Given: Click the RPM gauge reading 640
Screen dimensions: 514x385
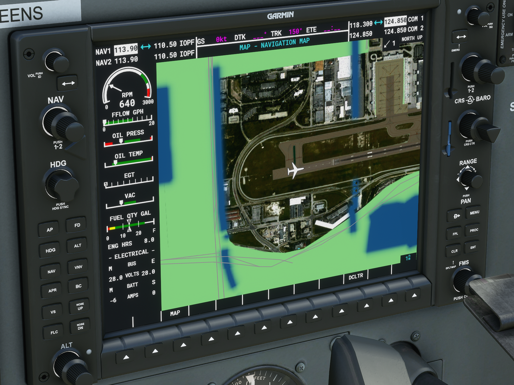Looking at the screenshot, I should point(127,104).
